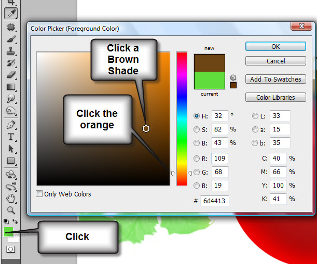Toggle Quick Mask mode
The width and height of the screenshot is (317, 264).
pyautogui.click(x=11, y=249)
